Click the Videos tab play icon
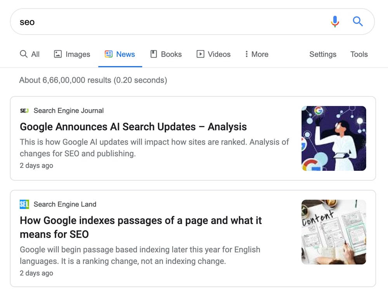This screenshot has width=388, height=295. tap(201, 54)
